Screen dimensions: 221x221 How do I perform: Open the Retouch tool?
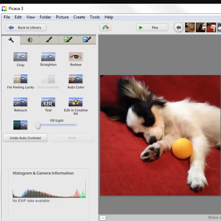pyautogui.click(x=20, y=102)
